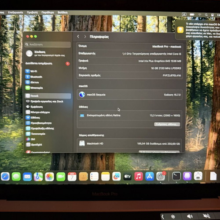This screenshot has height=220, width=220.
Task: Open Διατίθεται ενημέρωση update notice
Action: 39,63
